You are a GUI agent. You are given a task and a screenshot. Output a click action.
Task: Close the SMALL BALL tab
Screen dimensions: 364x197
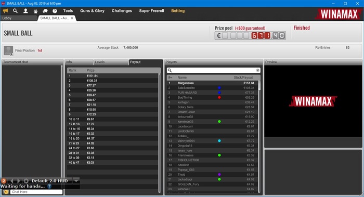[72, 18]
